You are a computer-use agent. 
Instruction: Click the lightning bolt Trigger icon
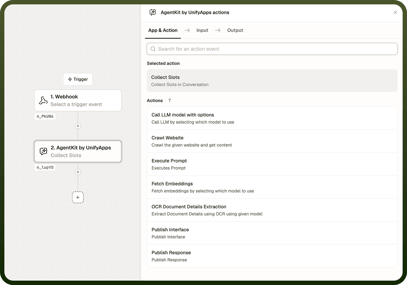[70, 79]
